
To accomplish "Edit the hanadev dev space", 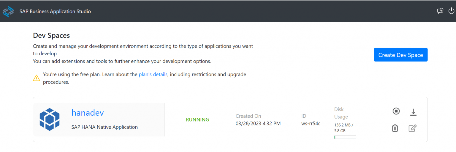I will 412,128.
